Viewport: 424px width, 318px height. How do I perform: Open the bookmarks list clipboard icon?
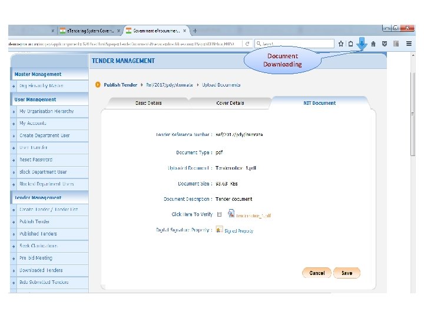[x=350, y=44]
